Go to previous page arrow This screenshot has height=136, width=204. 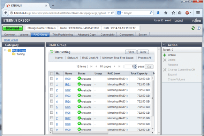(96, 67)
